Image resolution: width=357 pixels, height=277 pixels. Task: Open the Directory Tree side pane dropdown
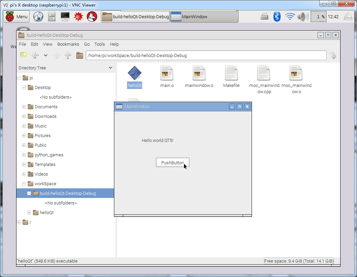click(110, 68)
